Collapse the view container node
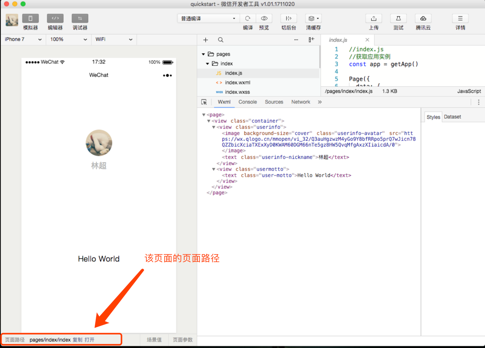The width and height of the screenshot is (485, 348). click(209, 121)
